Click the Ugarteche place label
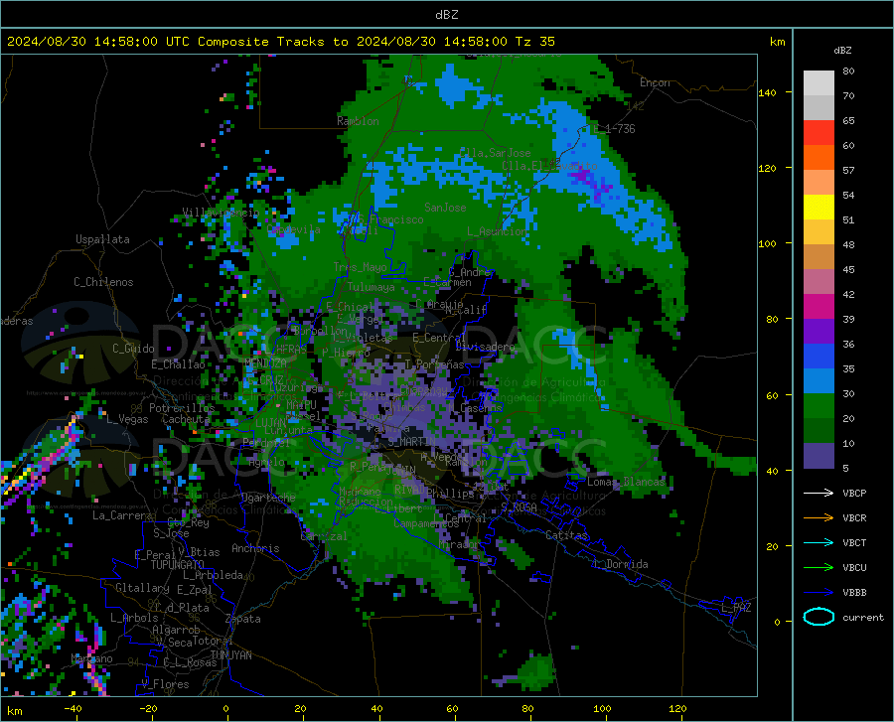This screenshot has height=722, width=894. click(268, 498)
